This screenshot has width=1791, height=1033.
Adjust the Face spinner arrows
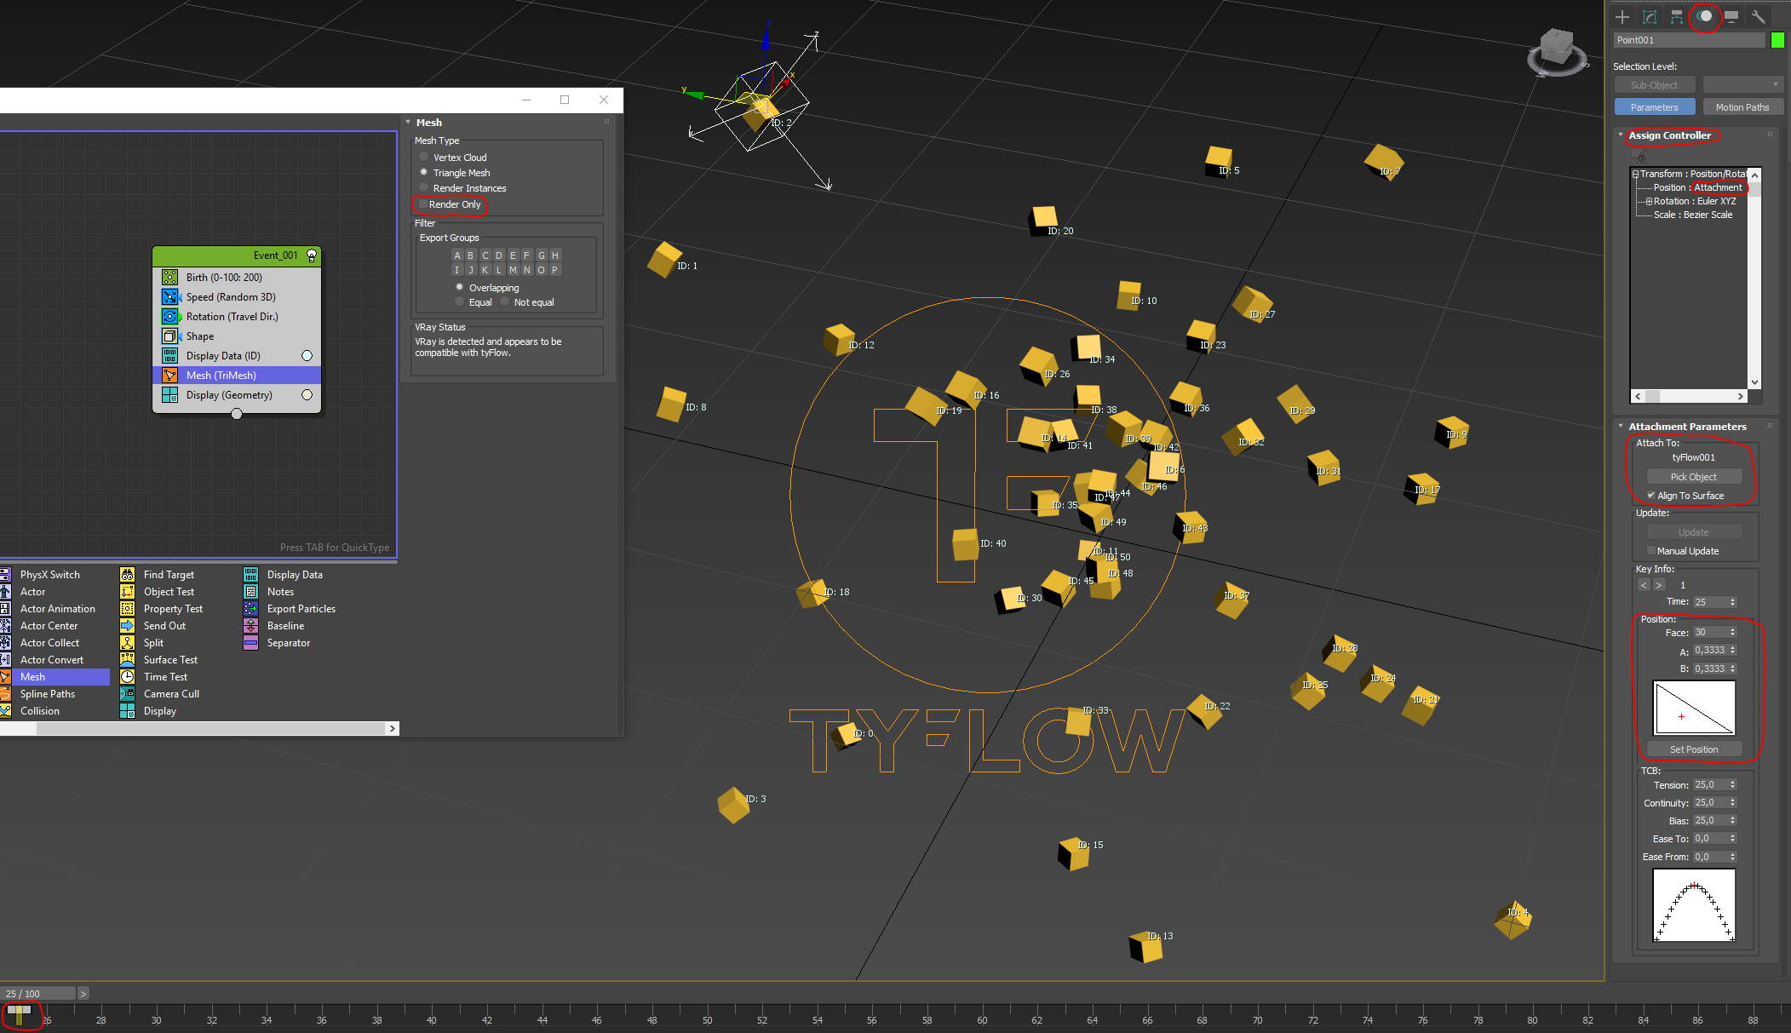[x=1732, y=632]
